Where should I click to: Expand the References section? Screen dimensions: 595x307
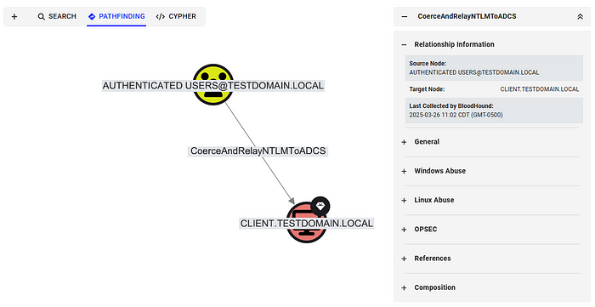[404, 259]
